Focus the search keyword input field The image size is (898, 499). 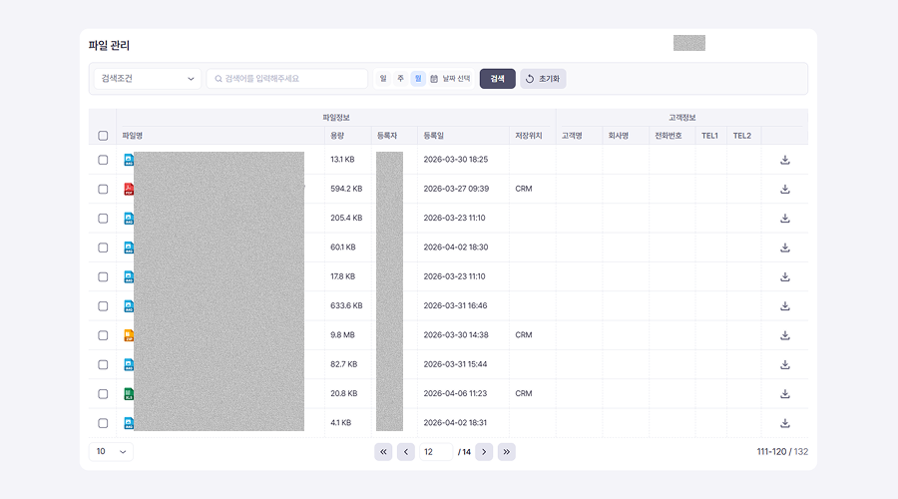coord(287,79)
